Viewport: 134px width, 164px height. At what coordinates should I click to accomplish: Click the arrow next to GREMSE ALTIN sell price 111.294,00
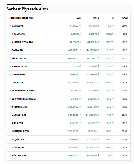pyautogui.click(x=98, y=107)
